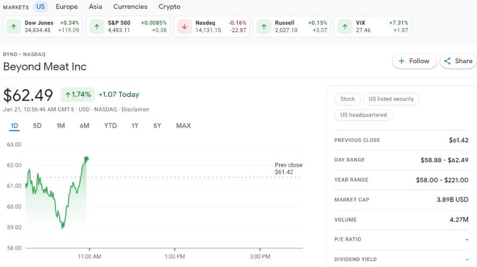This screenshot has width=477, height=267.
Task: Switch to the Asia markets tab
Action: click(x=95, y=7)
